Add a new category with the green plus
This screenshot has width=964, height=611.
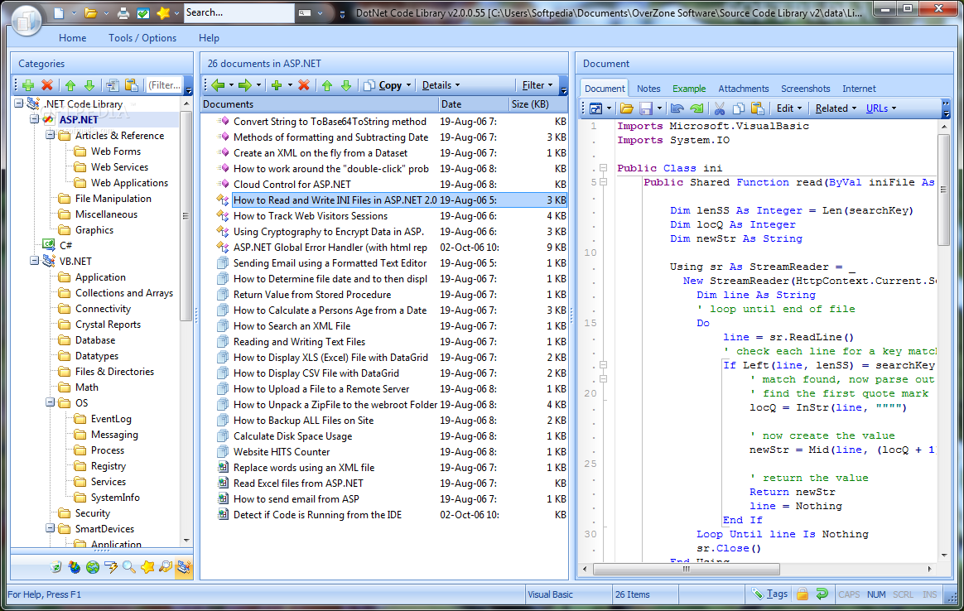pos(28,85)
